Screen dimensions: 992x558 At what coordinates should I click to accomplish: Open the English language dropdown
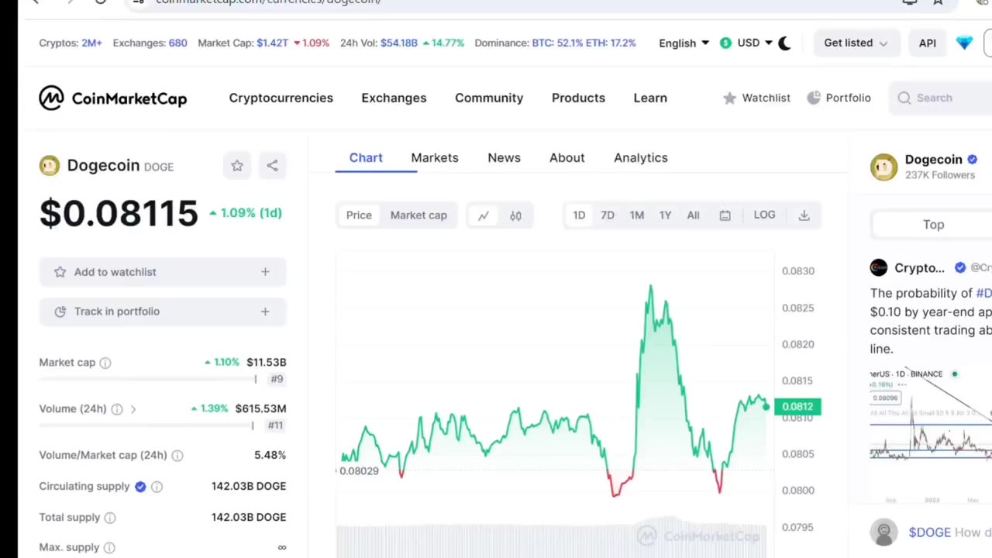684,43
